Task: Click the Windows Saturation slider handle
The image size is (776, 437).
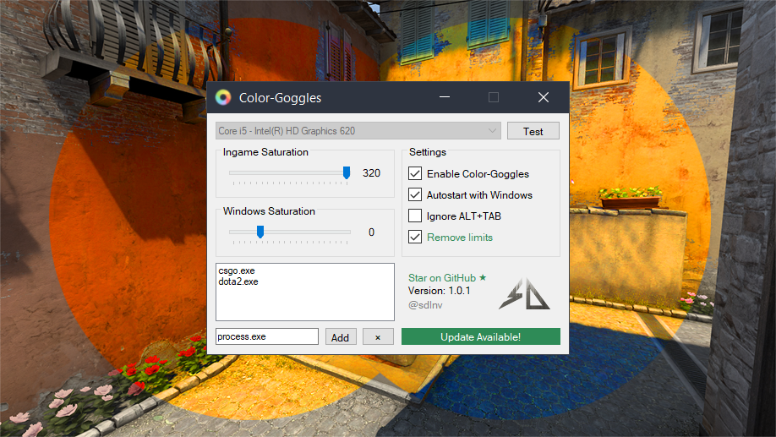Action: (260, 232)
